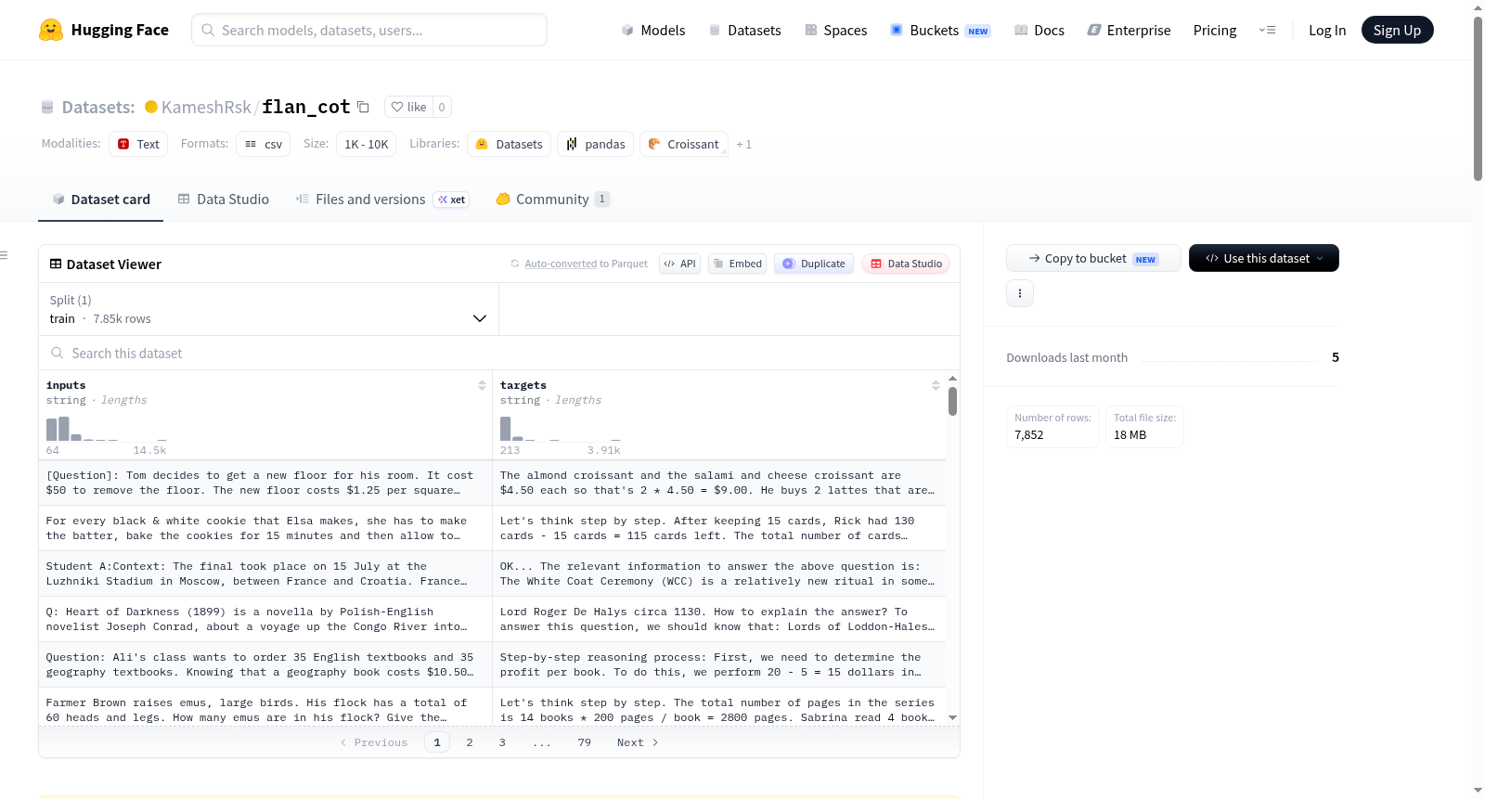Sort the targets column with its sort icon
Screen dimensions: 1485x799
[936, 385]
